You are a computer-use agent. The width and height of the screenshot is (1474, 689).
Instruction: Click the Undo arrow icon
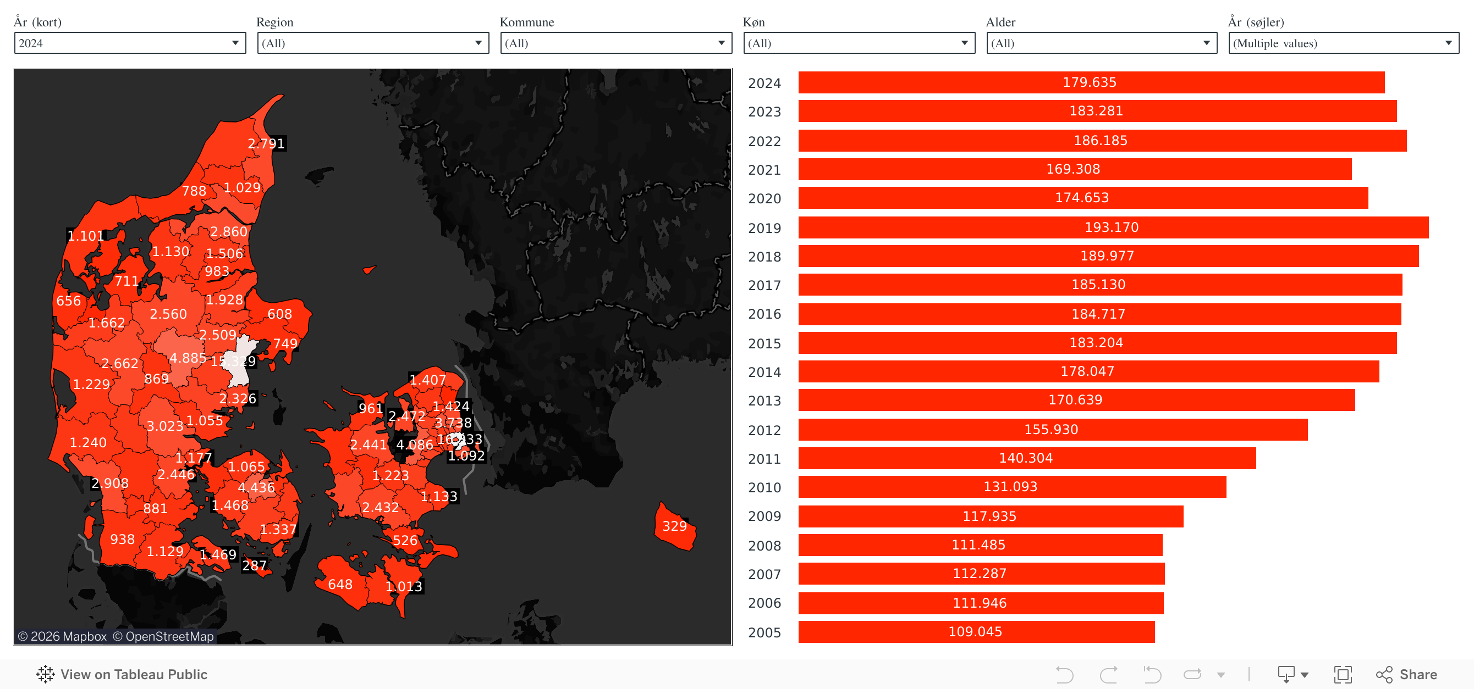click(x=1064, y=675)
